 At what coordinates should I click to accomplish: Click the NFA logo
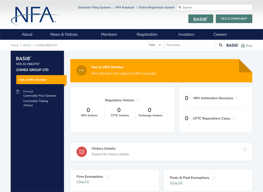pyautogui.click(x=35, y=16)
